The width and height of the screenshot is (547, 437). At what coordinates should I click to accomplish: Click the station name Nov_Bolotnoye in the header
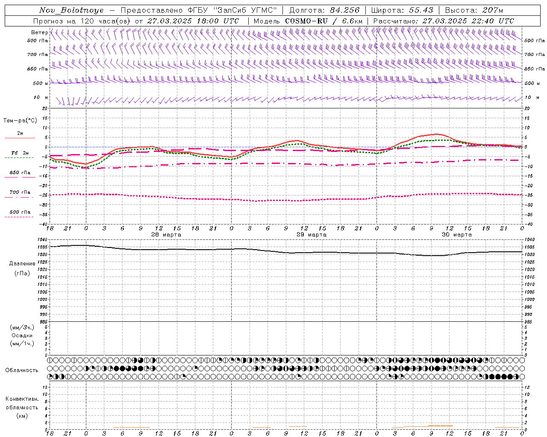pos(71,10)
